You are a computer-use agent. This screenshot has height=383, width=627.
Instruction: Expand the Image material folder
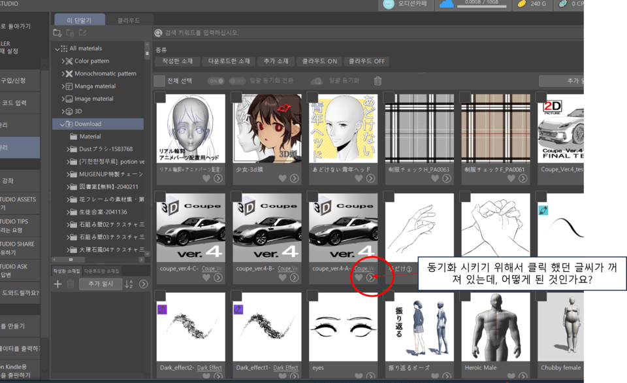[63, 99]
